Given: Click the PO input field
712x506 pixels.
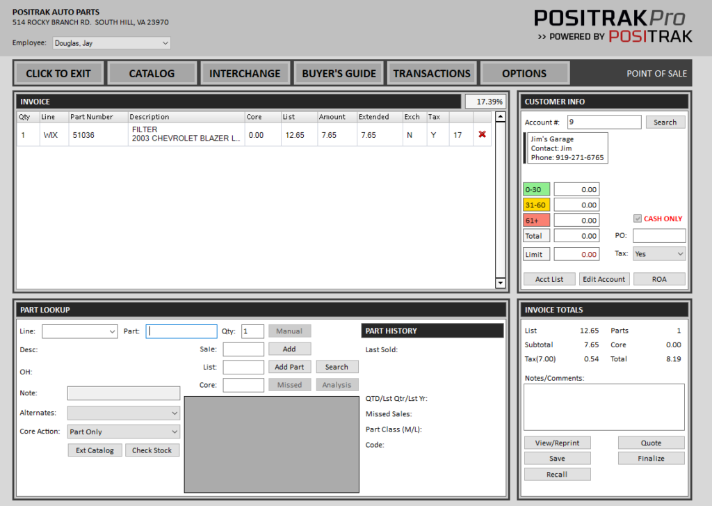Looking at the screenshot, I should [x=659, y=235].
